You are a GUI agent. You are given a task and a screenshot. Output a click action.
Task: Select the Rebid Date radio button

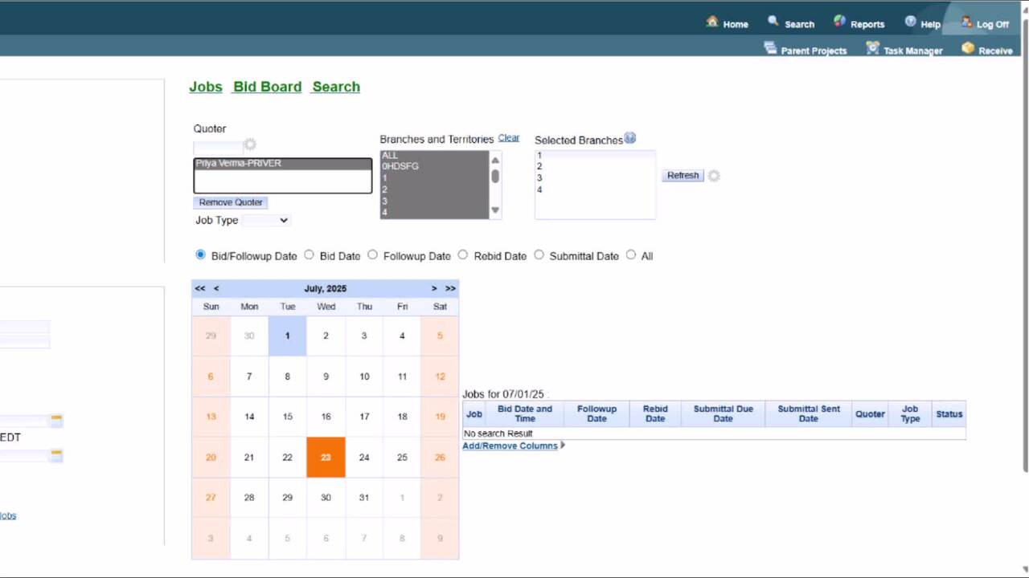point(462,254)
